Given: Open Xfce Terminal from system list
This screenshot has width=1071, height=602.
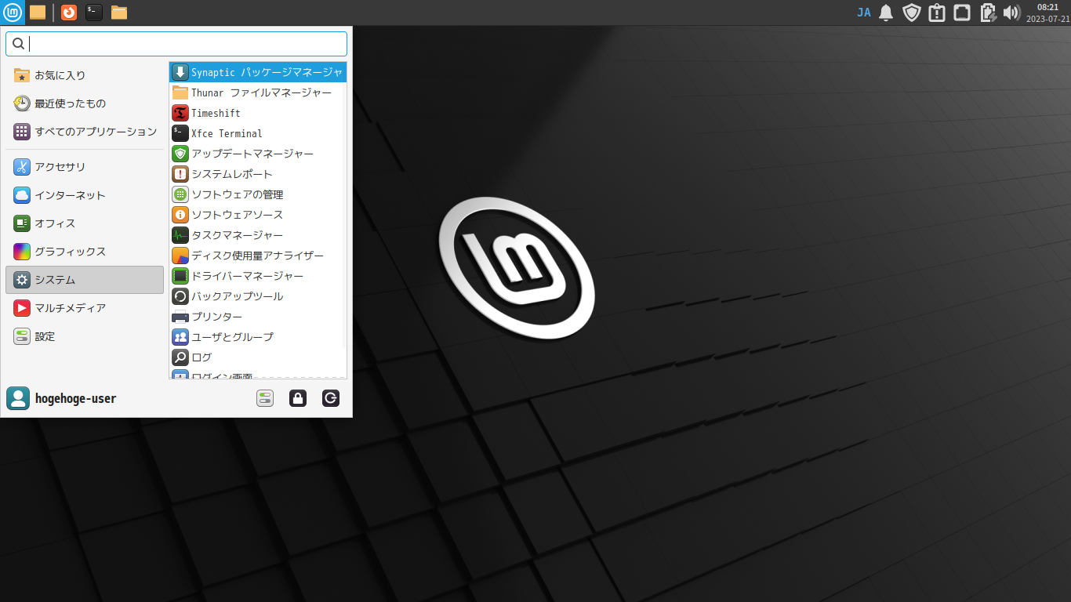Looking at the screenshot, I should pos(258,133).
